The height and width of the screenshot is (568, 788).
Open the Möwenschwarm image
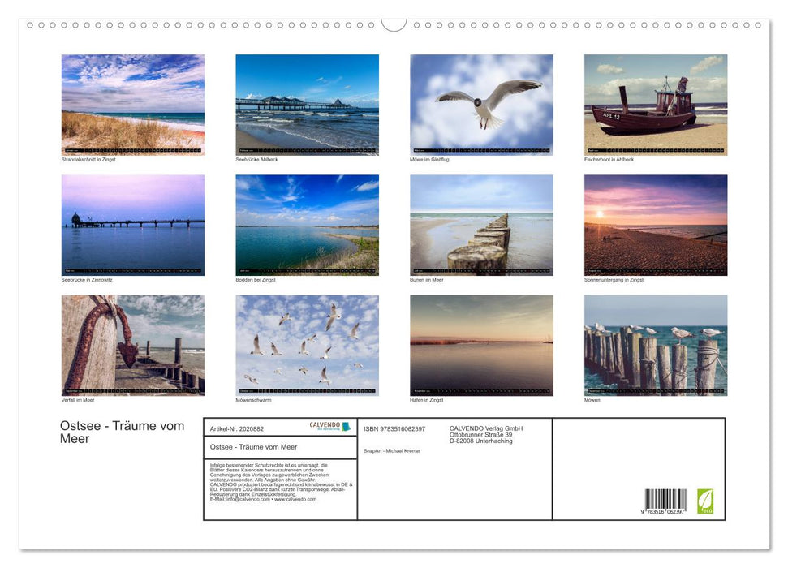(307, 345)
